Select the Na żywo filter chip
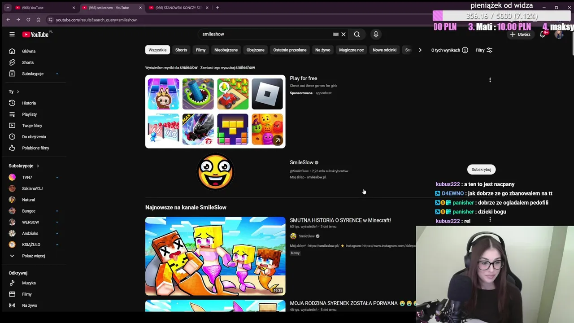The width and height of the screenshot is (574, 323). point(322,50)
